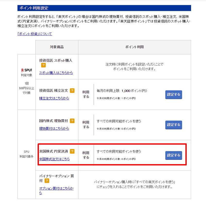Click the help icon for バイナリーオプション 買付
This screenshot has height=205, width=206.
47,181
